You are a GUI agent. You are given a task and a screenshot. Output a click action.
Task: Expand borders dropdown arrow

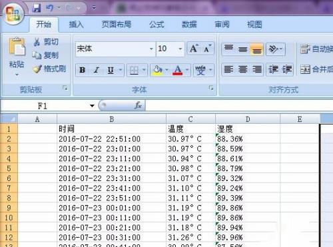point(144,70)
